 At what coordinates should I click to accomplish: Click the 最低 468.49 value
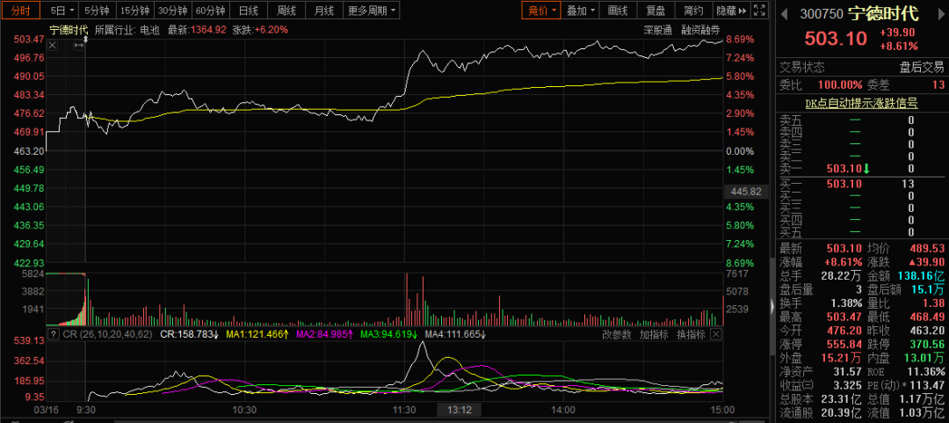click(927, 317)
